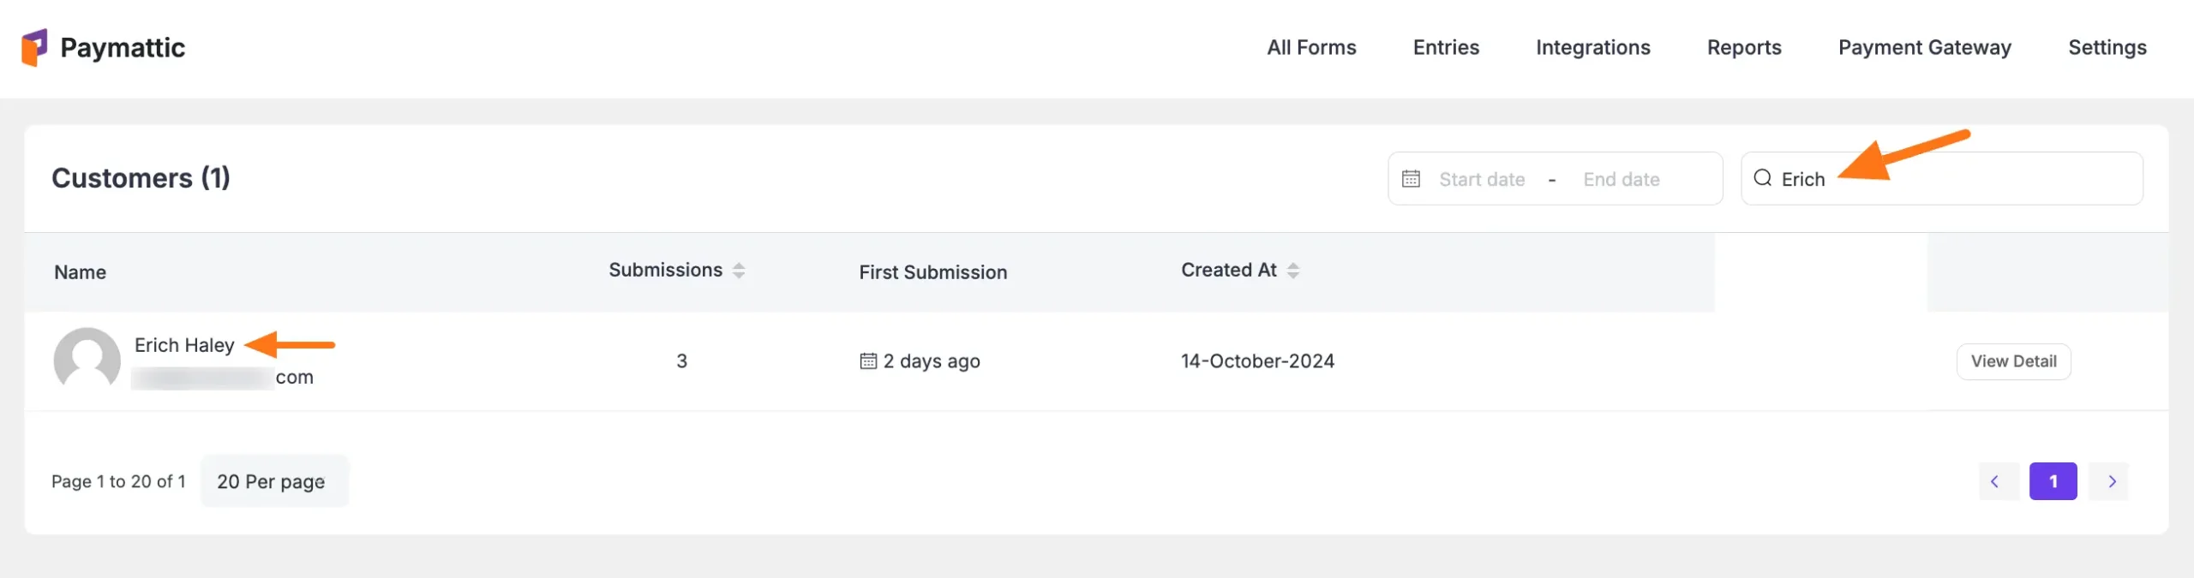2194x578 pixels.
Task: Sort by Submissions column arrows
Action: 739,271
